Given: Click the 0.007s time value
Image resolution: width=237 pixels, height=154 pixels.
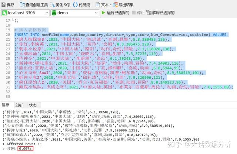Looking at the screenshot, I should tap(25, 148).
